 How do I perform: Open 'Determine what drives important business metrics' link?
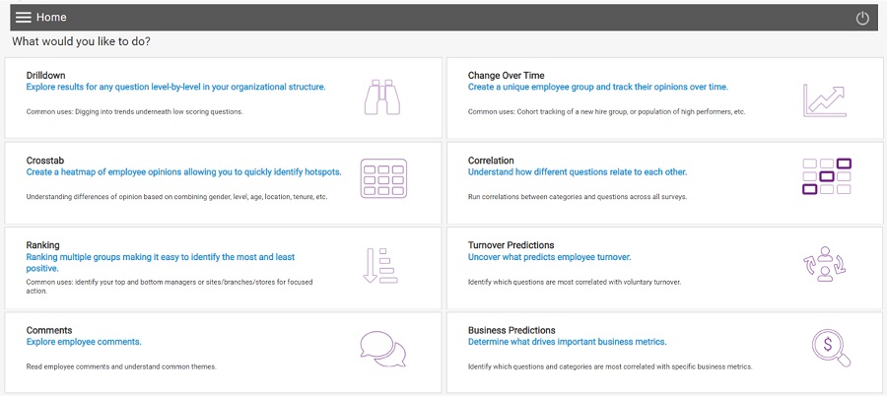[x=568, y=342]
